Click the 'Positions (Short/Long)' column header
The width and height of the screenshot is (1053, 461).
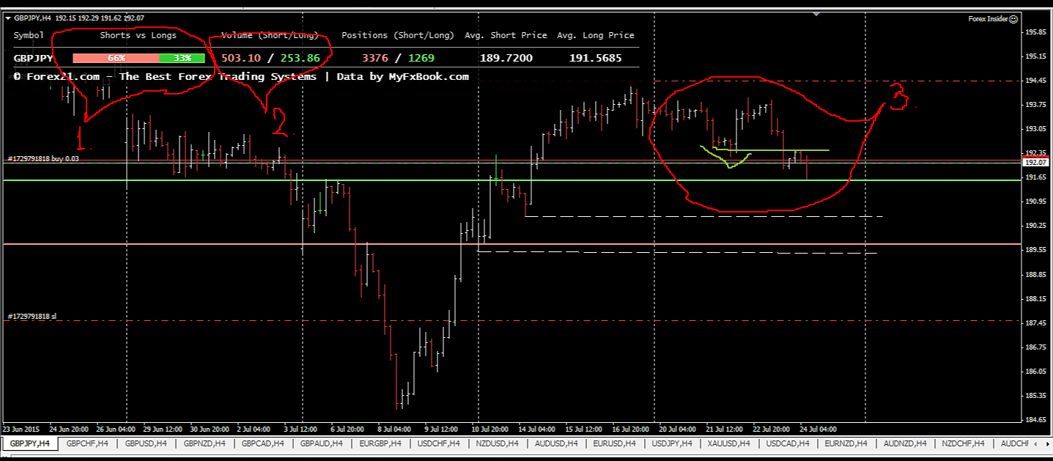click(398, 35)
